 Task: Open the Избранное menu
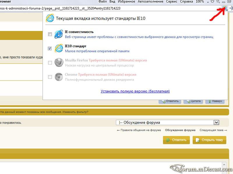(126, 1)
